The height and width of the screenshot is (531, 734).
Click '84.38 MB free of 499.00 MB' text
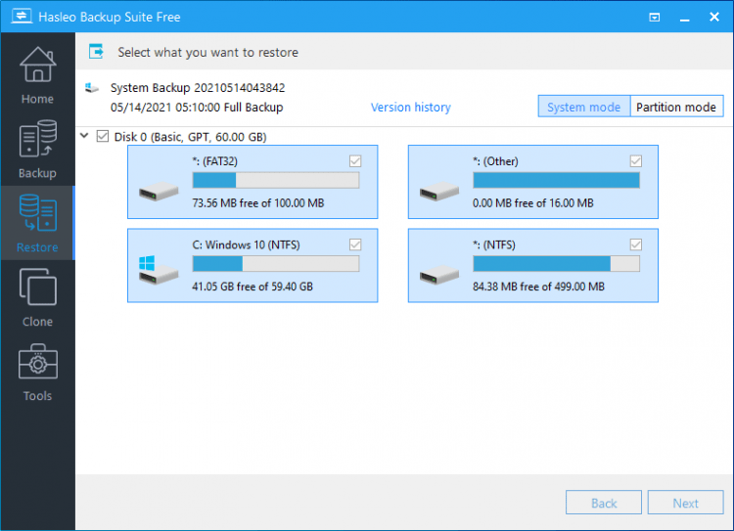pyautogui.click(x=538, y=287)
